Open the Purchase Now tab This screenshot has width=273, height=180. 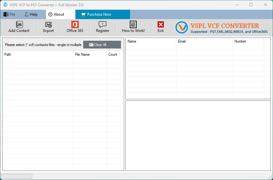[x=103, y=14]
